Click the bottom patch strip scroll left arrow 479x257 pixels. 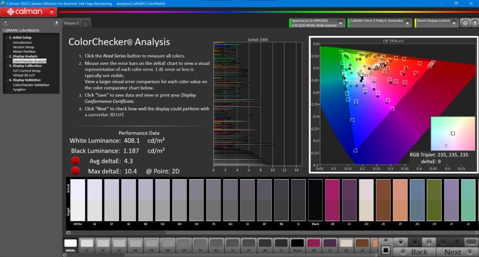point(64,255)
